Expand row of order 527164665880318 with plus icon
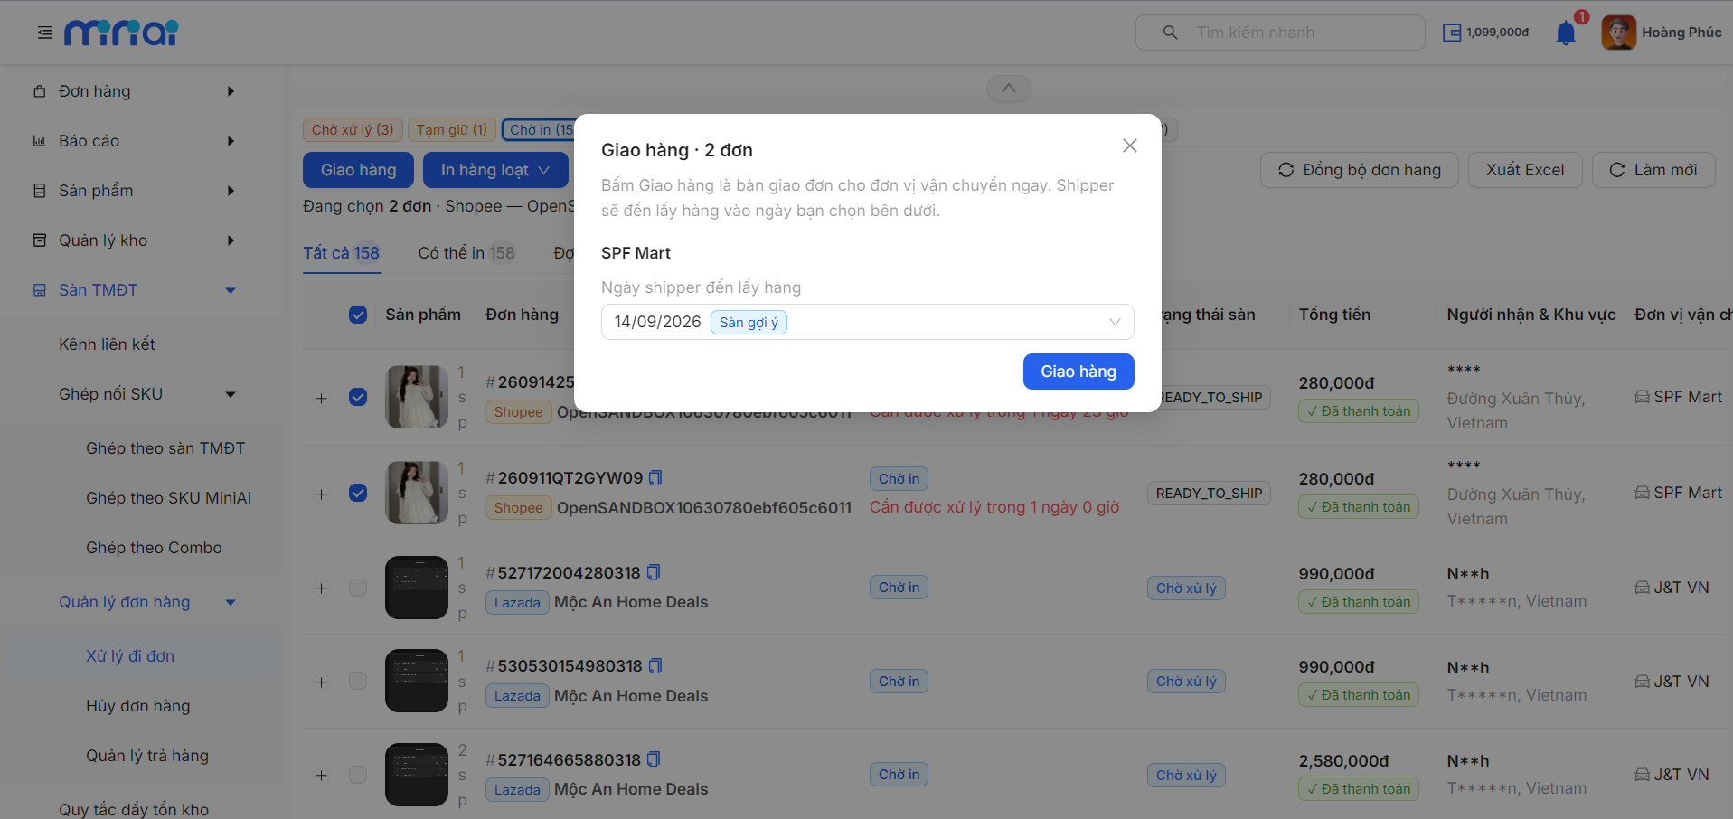 pos(322,776)
